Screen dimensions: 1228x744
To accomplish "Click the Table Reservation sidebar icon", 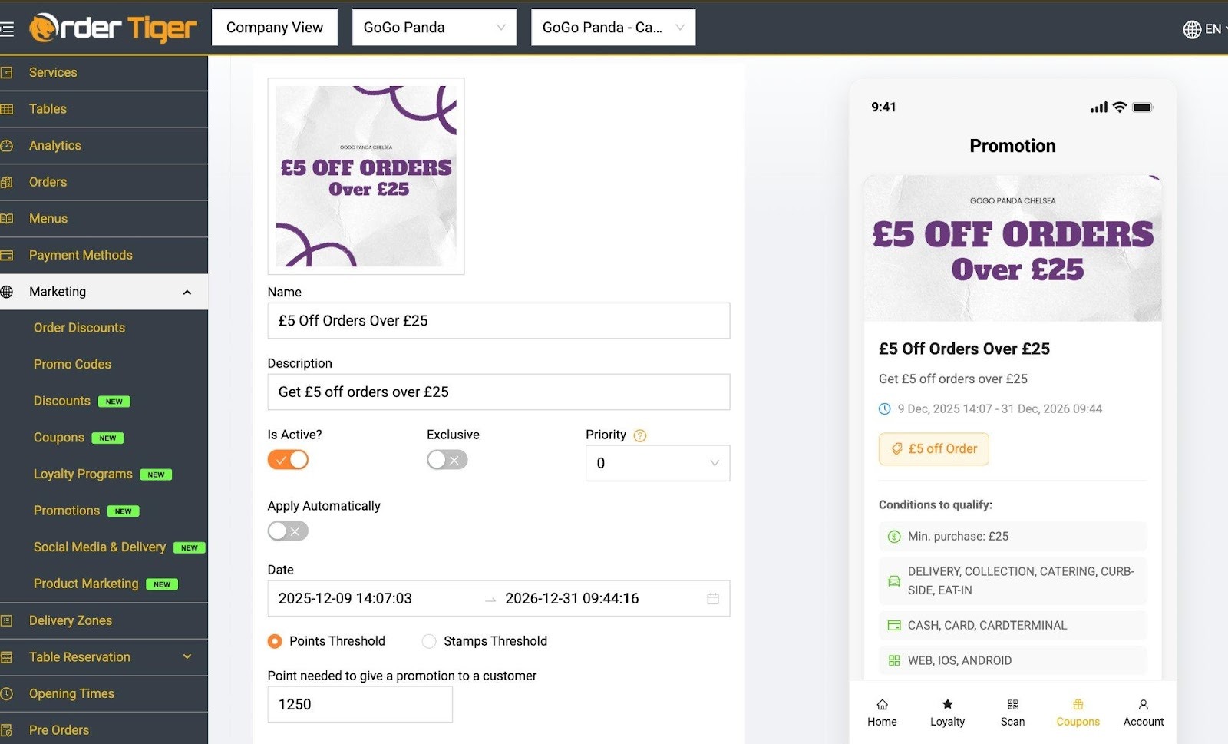I will click(7, 657).
